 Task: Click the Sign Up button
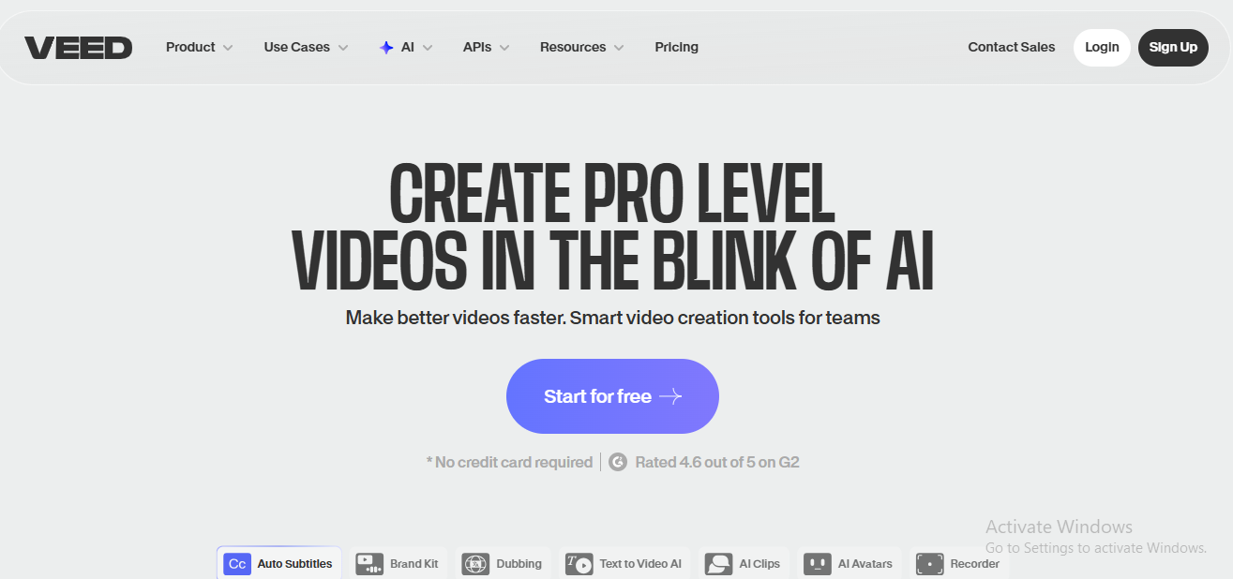coord(1173,48)
